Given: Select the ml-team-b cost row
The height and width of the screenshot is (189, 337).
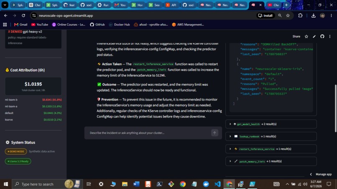Looking at the screenshot, I should 33,100.
